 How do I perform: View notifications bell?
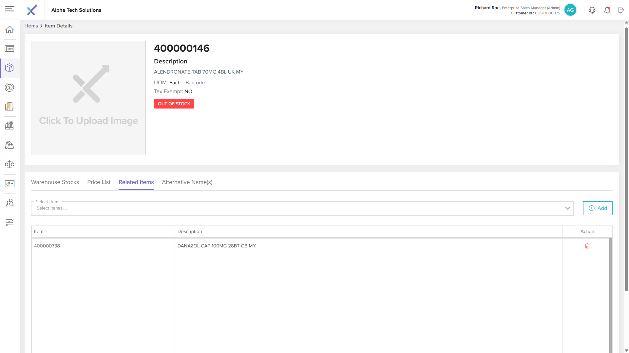coord(607,10)
